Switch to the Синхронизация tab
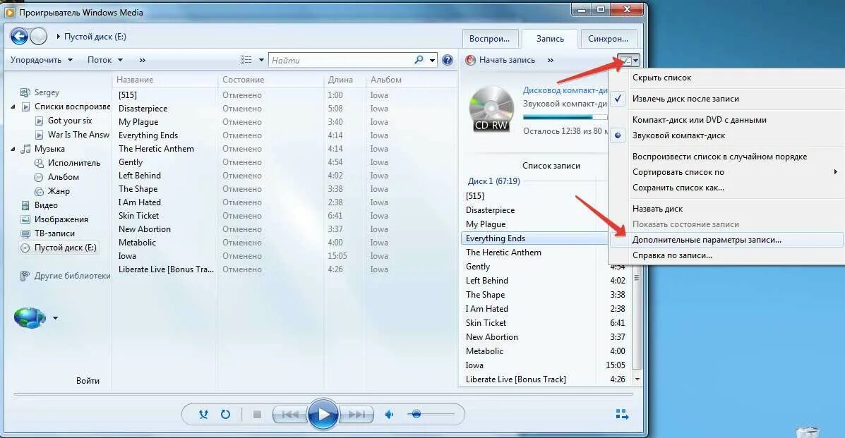 (608, 39)
